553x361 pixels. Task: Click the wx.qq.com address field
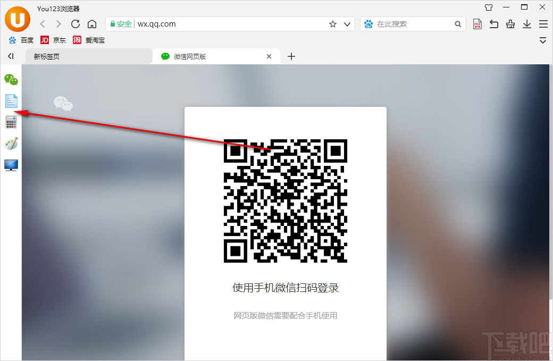[230, 24]
